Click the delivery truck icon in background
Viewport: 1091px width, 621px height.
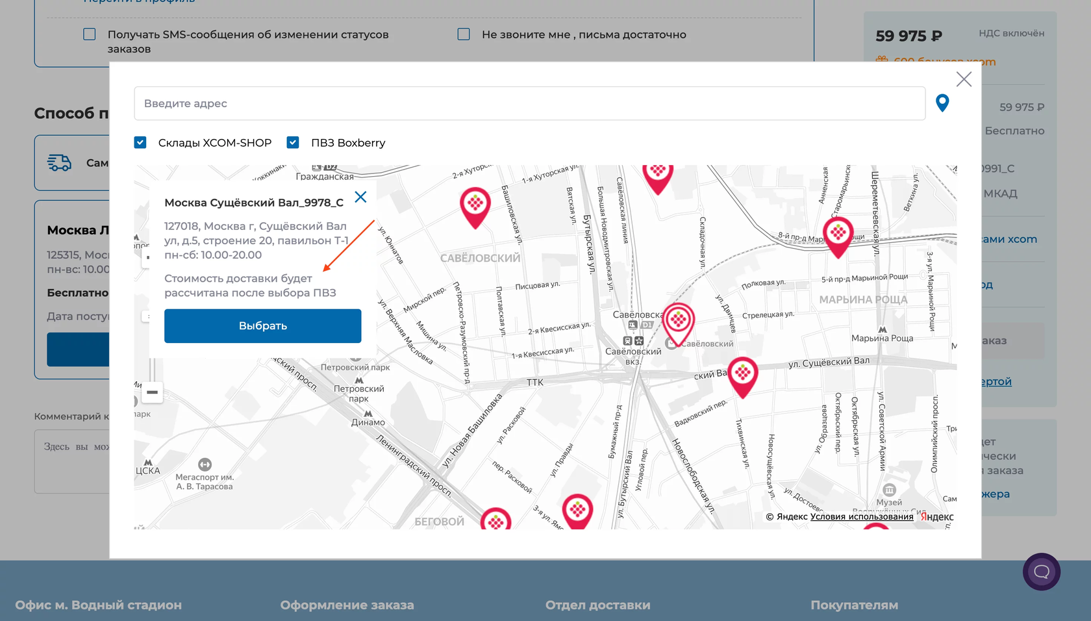59,162
